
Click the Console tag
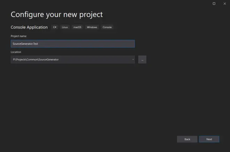pyautogui.click(x=107, y=27)
